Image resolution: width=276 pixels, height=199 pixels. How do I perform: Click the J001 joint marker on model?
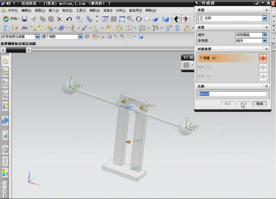(x=128, y=142)
